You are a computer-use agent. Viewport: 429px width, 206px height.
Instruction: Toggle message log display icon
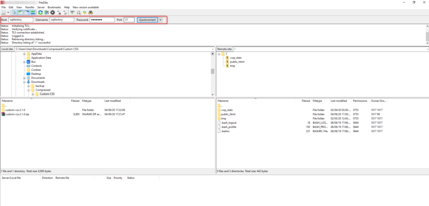[x=15, y=13]
